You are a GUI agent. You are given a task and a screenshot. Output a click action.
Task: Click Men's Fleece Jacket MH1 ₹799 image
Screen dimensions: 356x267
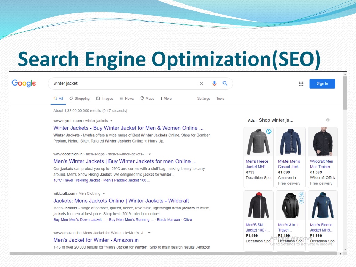259,142
